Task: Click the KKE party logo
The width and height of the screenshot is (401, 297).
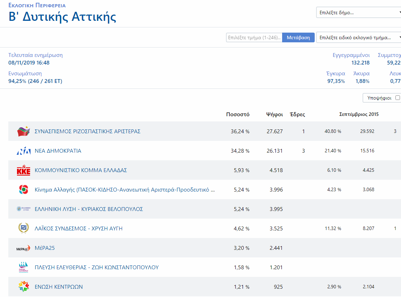Action: [24, 170]
